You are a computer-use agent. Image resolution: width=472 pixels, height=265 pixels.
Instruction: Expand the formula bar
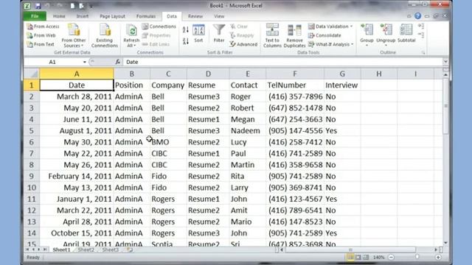[445, 62]
